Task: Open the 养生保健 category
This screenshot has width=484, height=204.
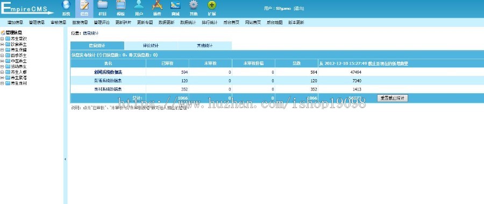Action: coord(19,50)
